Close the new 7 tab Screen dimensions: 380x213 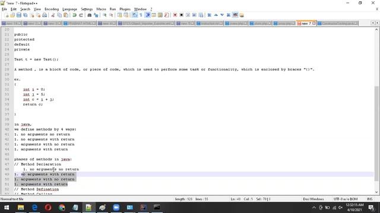pos(314,24)
